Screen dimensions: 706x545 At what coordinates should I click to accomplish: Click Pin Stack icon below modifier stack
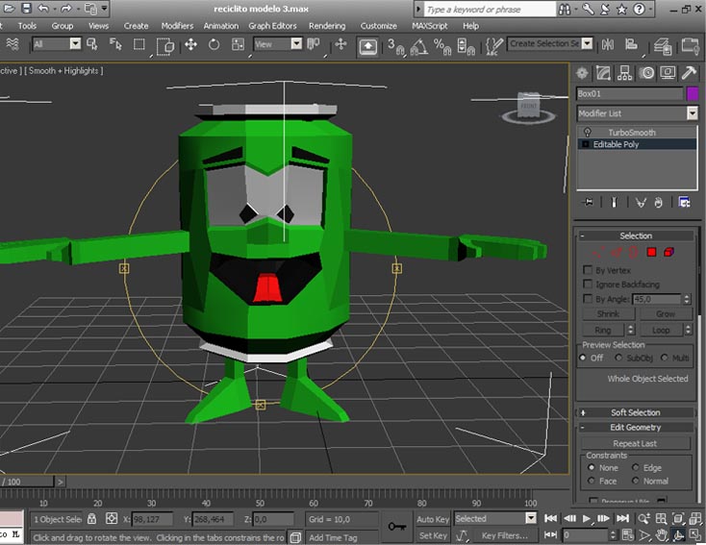coord(589,203)
